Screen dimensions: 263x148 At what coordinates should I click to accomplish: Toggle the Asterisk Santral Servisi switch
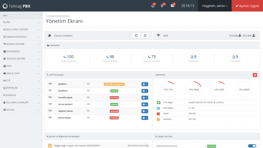(x=252, y=146)
